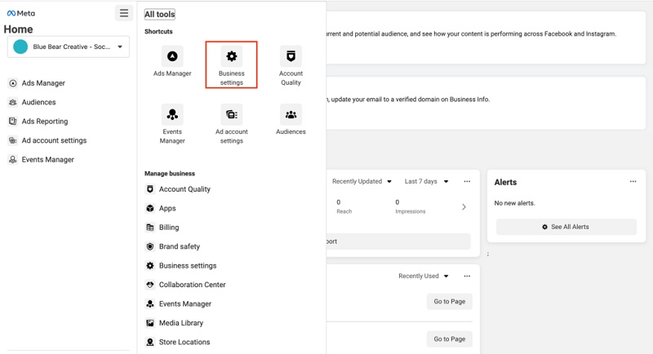Image resolution: width=653 pixels, height=354 pixels.
Task: Open the Recently Used dropdown
Action: coord(423,277)
